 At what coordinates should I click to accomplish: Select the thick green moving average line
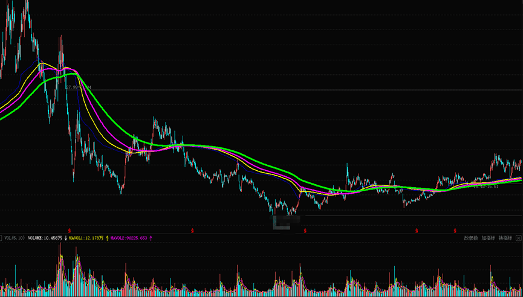pyautogui.click(x=254, y=156)
